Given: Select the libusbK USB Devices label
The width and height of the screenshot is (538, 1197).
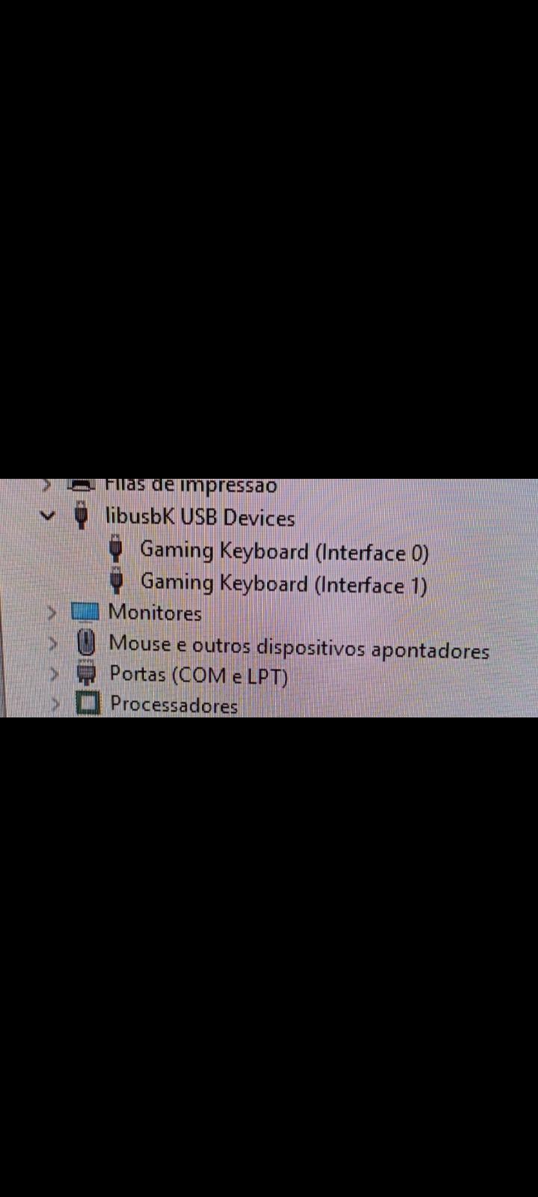Looking at the screenshot, I should [x=200, y=518].
